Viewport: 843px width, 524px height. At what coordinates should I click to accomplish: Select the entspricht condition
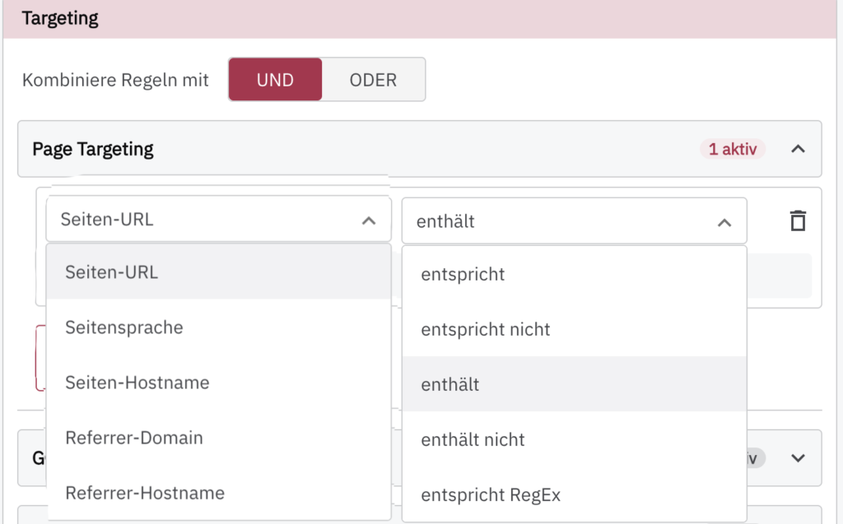pos(461,274)
